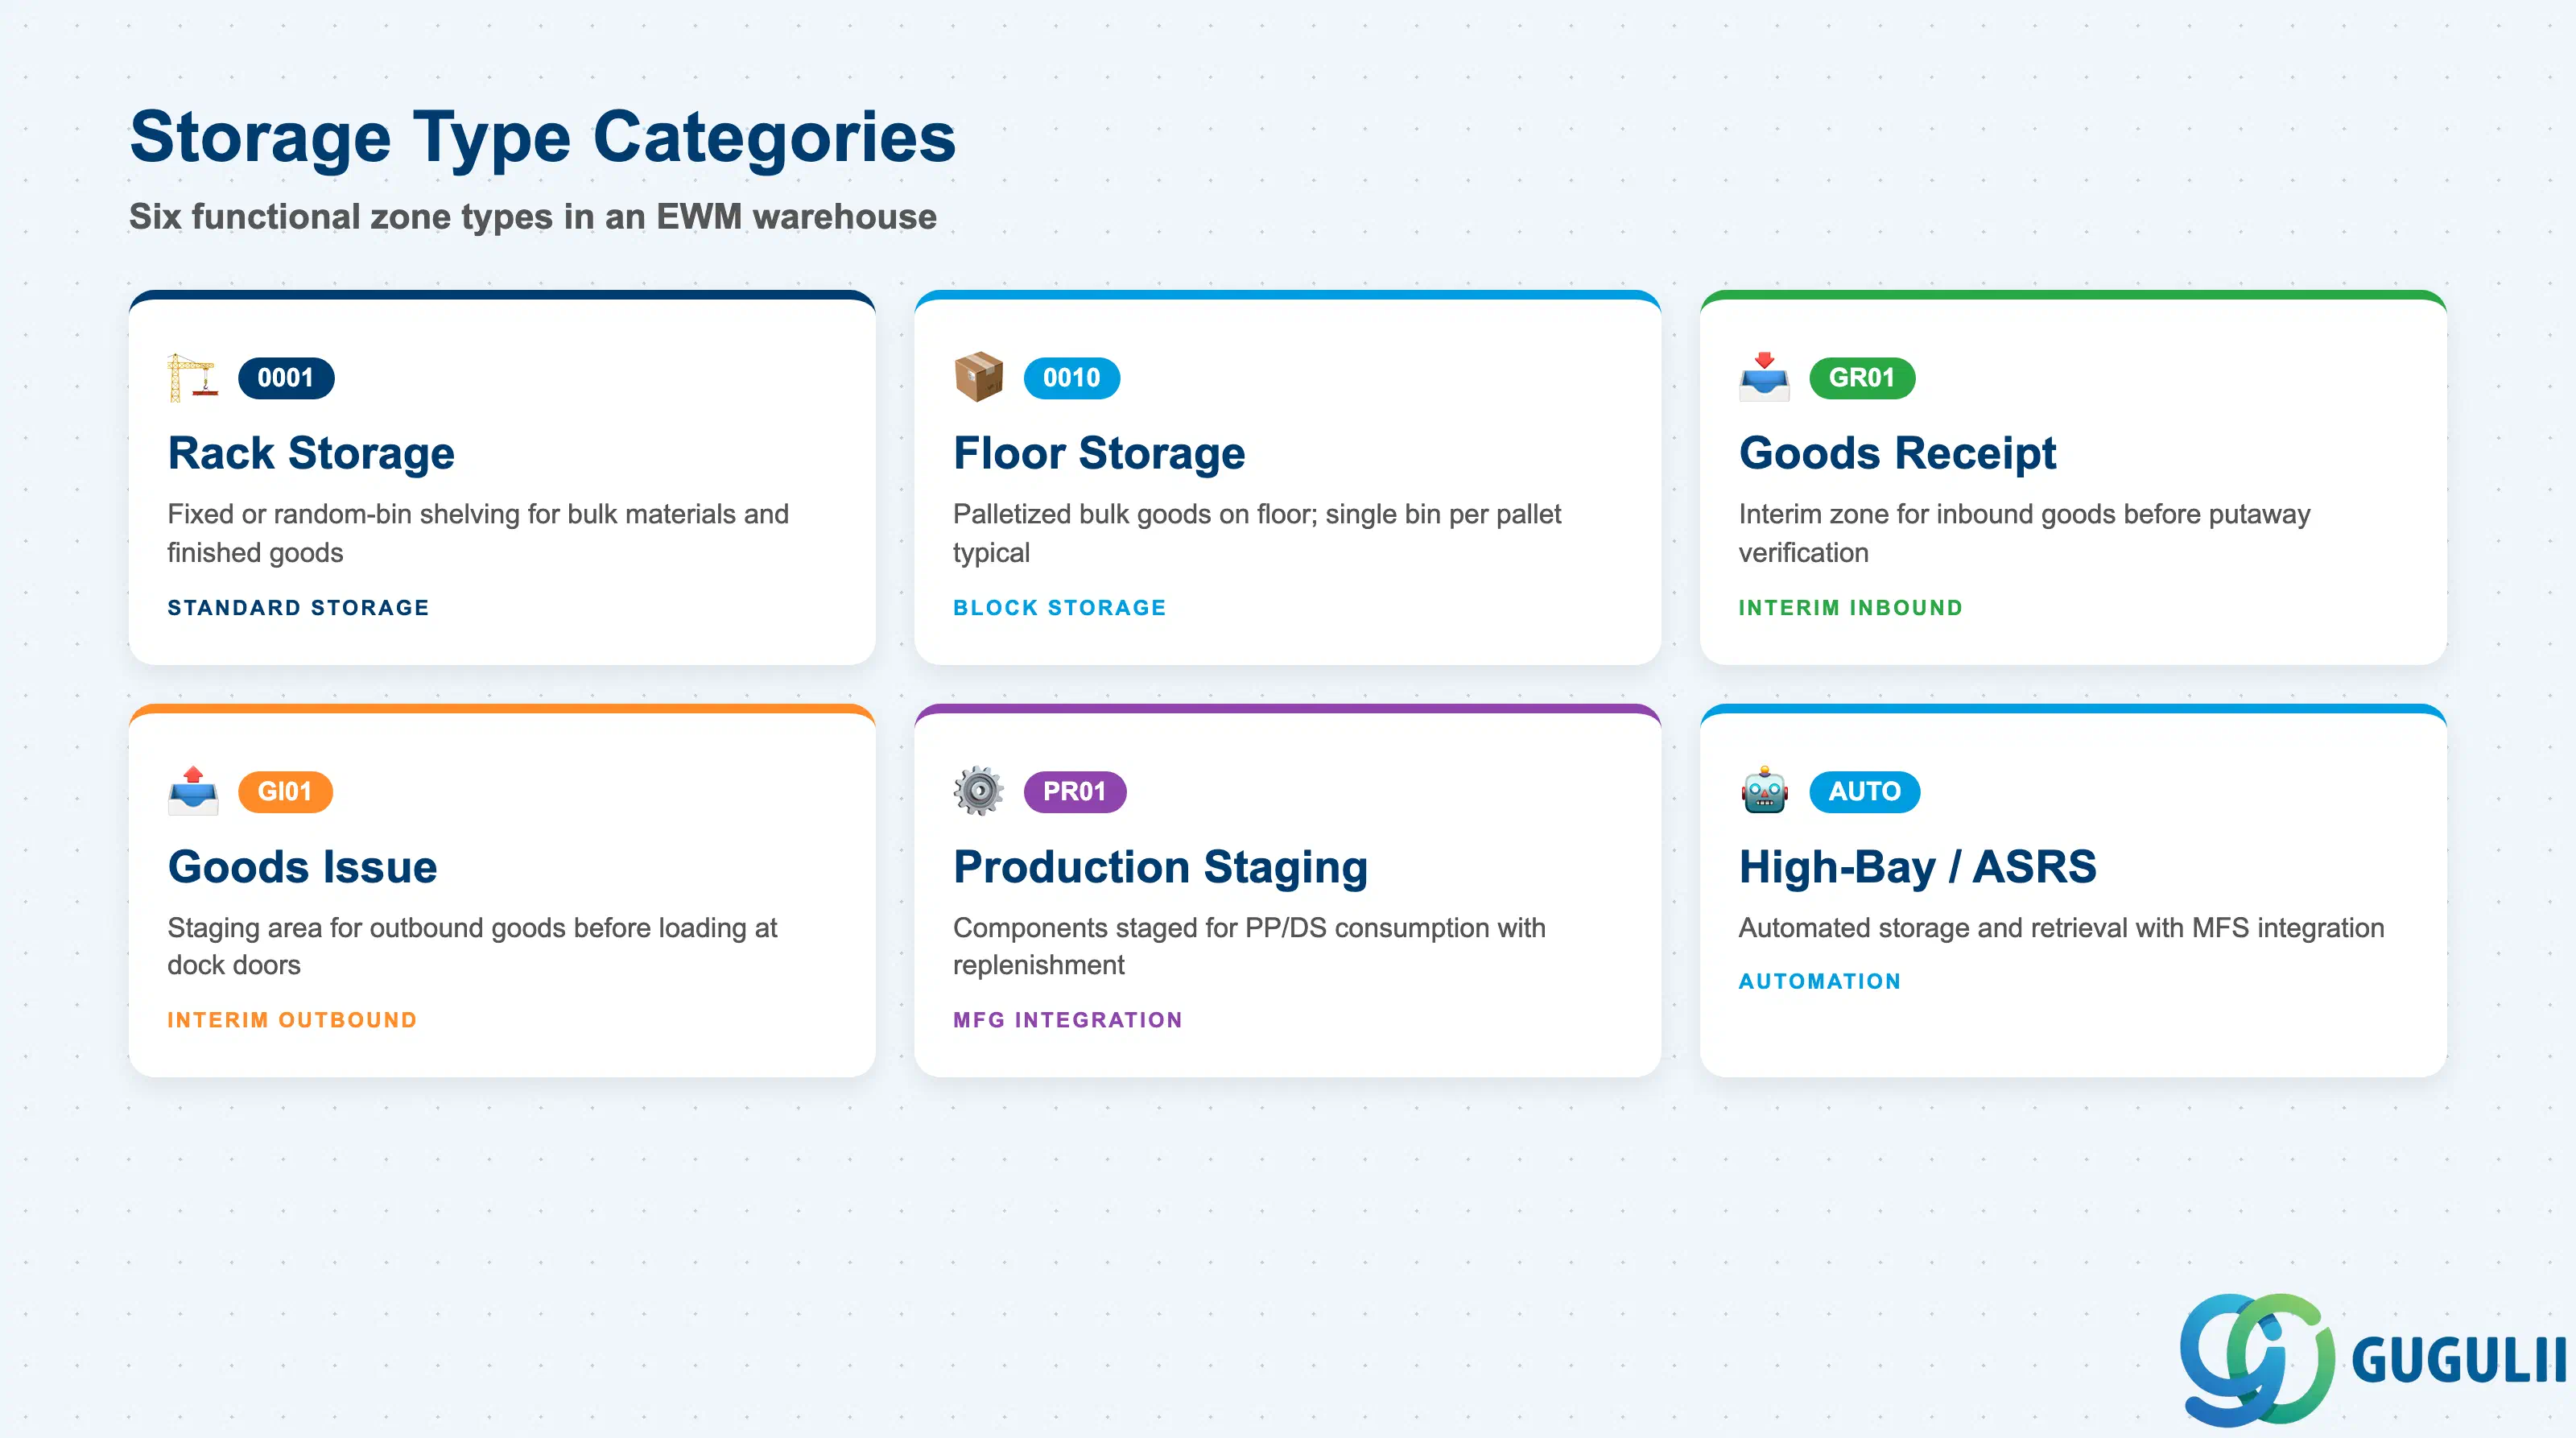Select the orange GI01 badge

click(x=285, y=792)
